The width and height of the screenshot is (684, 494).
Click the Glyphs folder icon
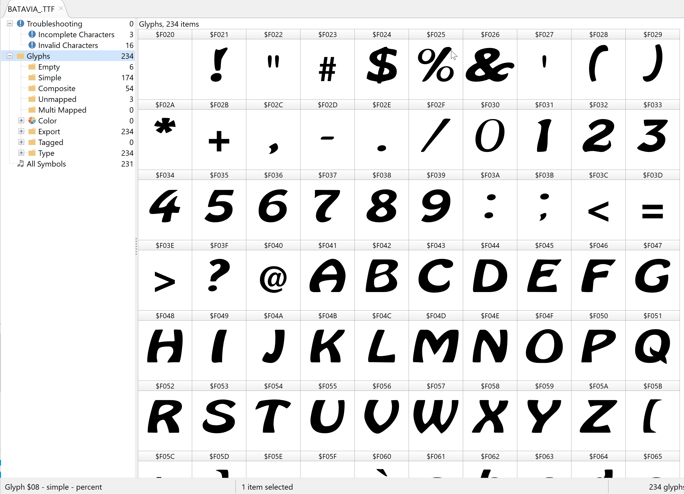pos(21,56)
